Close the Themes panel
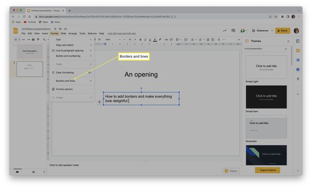 (288, 41)
